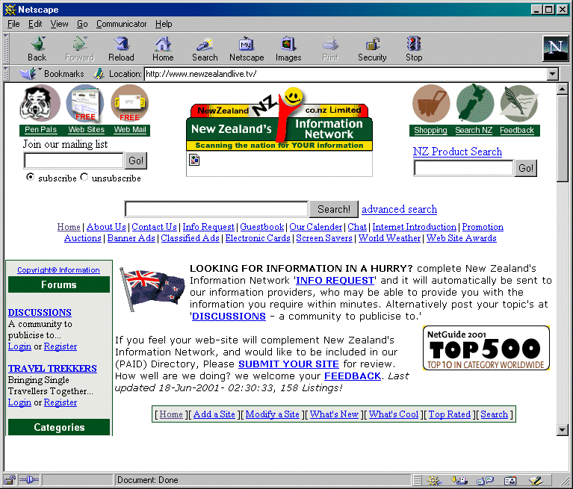The image size is (573, 489).
Task: Open Netscape Search toolbar icon
Action: (x=205, y=49)
